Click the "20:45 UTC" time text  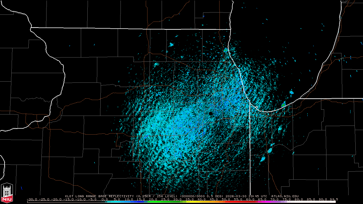[x=258, y=196]
